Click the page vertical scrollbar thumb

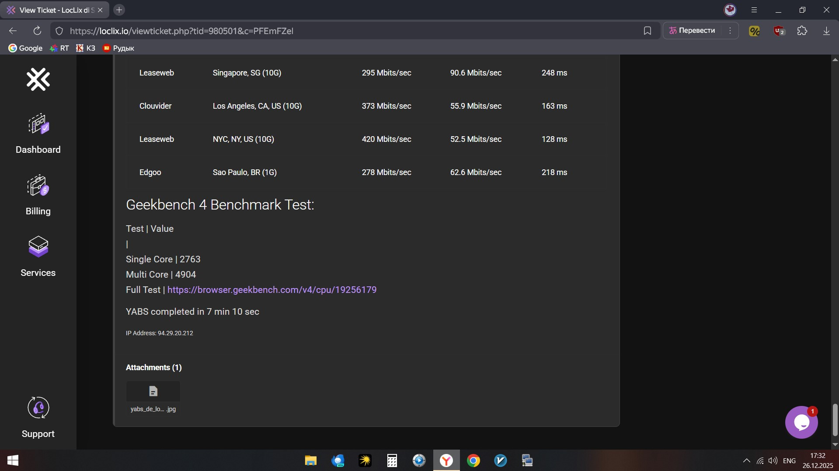coord(835,420)
